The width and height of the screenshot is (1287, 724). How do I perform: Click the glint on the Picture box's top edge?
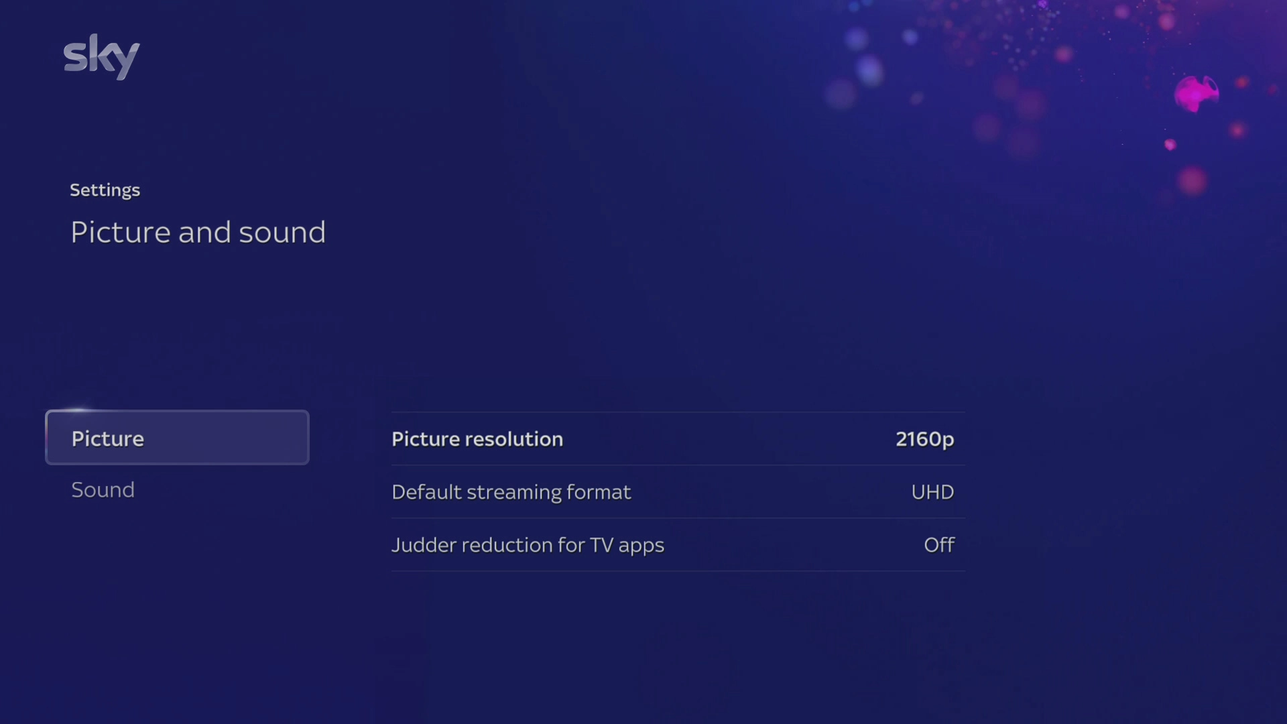coord(78,410)
